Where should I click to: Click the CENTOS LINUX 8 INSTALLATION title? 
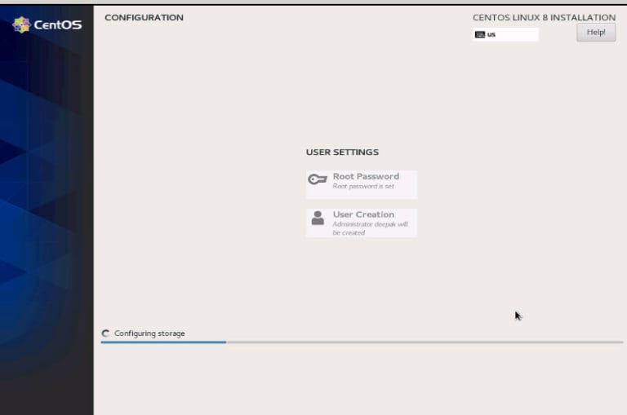[544, 17]
